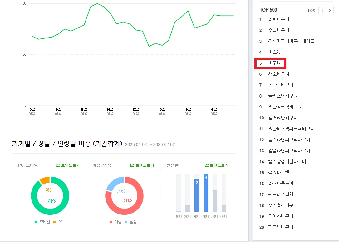339x242 pixels.
Task: Select keyword 라탄바구니 ranked 1
Action: [x=279, y=19]
